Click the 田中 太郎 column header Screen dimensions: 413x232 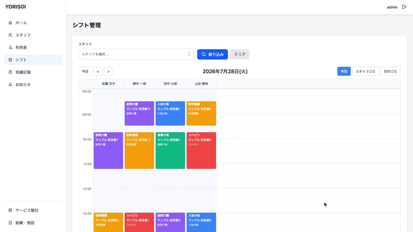coord(170,84)
